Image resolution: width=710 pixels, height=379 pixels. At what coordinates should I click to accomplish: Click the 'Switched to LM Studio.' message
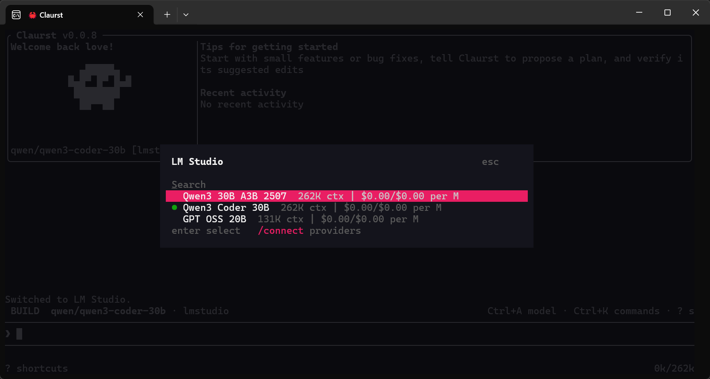(68, 299)
